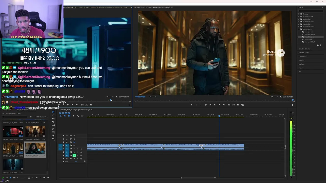Screen dimensions: 326x183
Task: Select the Rectangle tool
Action: pyautogui.click(x=53, y=132)
